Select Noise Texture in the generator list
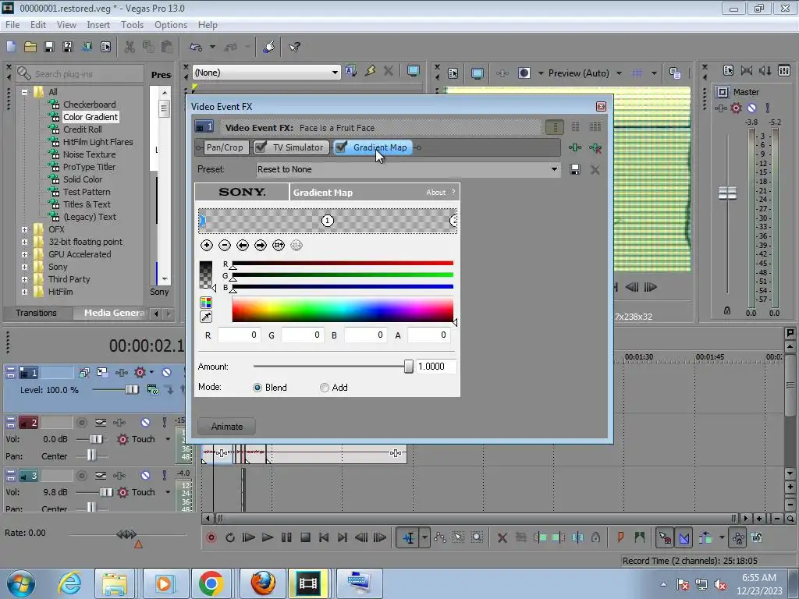 pyautogui.click(x=89, y=154)
